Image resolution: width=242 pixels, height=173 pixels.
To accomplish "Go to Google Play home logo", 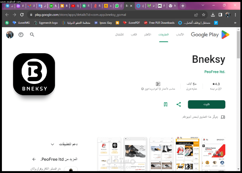I will [210, 35].
